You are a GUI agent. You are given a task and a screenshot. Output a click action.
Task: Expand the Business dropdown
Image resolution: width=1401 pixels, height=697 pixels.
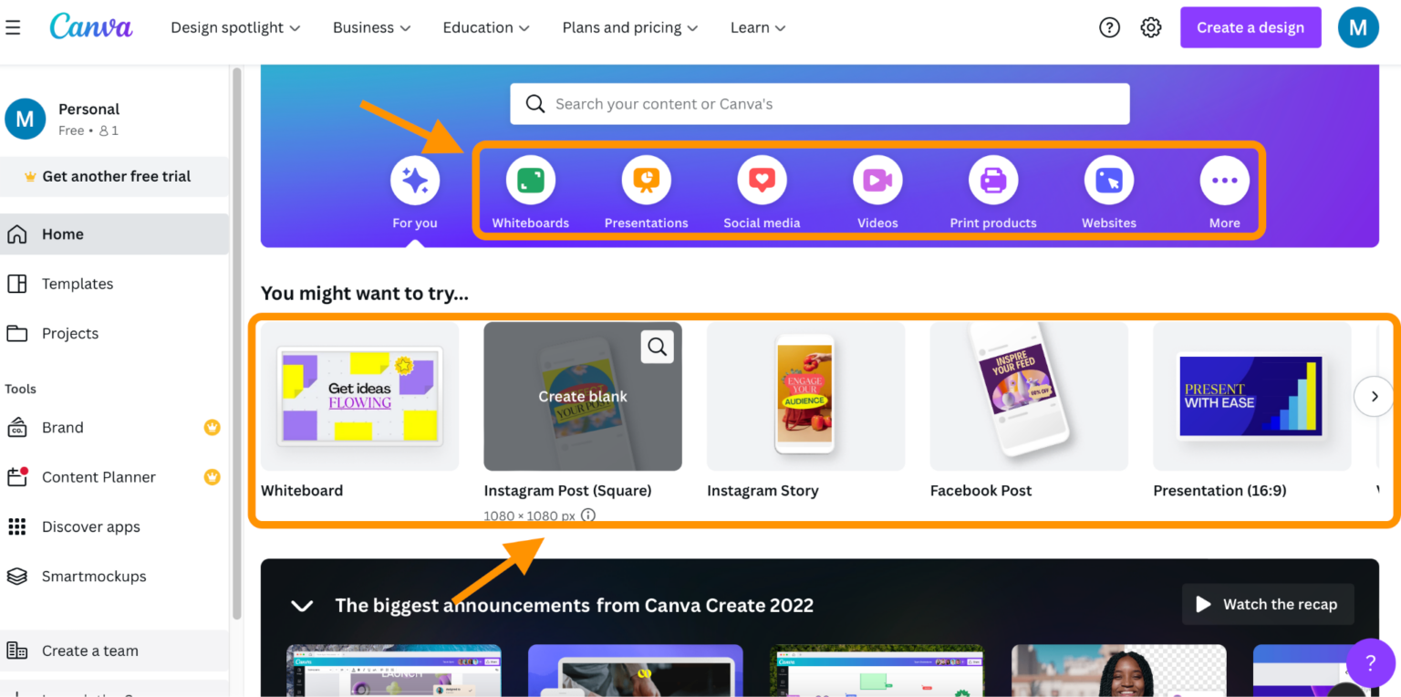(371, 27)
